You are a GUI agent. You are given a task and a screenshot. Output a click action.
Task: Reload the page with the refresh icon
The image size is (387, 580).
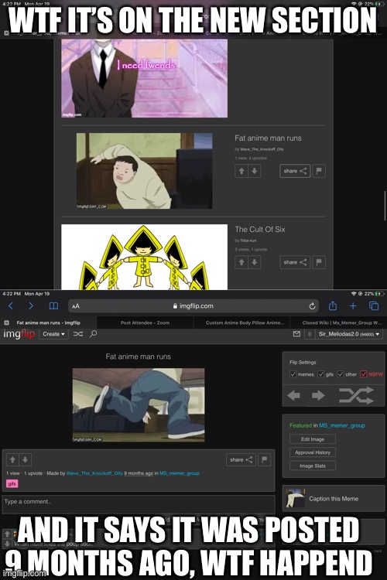(312, 306)
